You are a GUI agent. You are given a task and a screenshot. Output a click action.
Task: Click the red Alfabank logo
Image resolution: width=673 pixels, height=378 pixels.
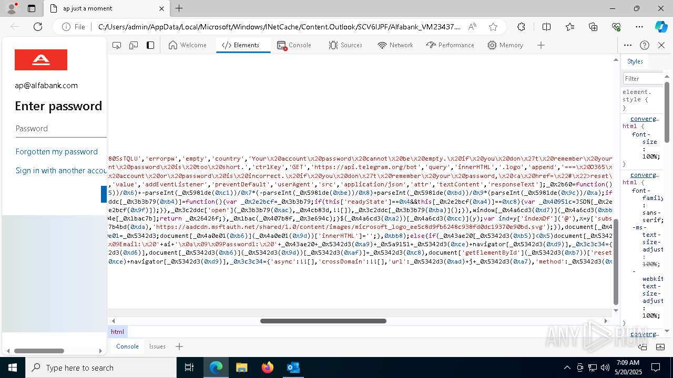(x=41, y=60)
